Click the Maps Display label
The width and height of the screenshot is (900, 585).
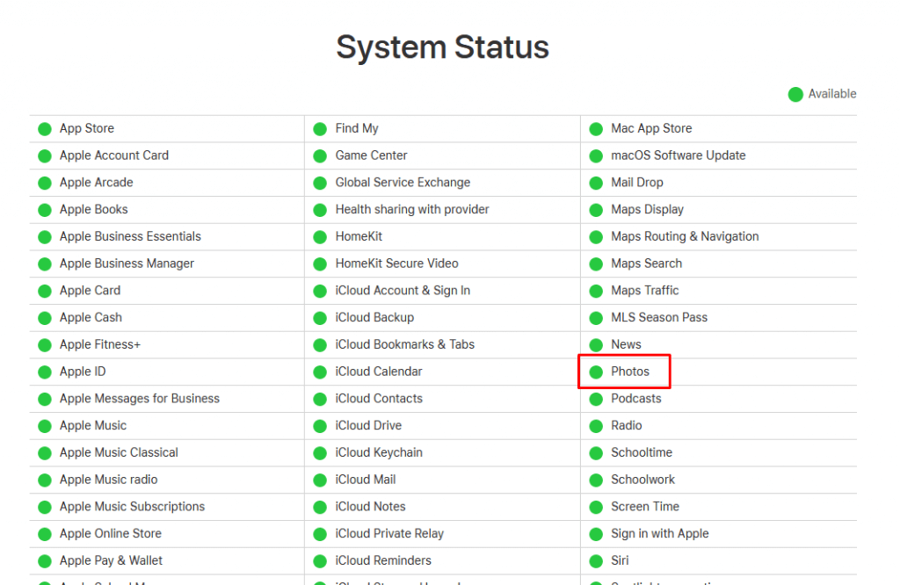pos(647,209)
